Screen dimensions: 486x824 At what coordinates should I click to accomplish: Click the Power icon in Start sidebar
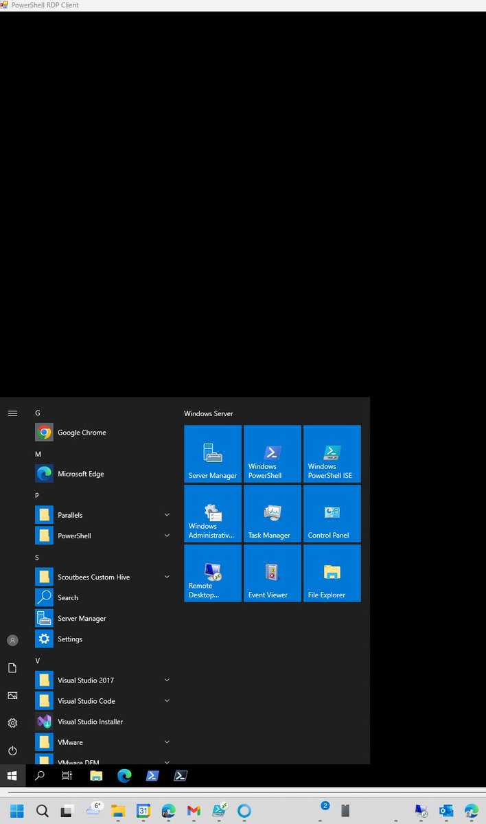tap(12, 751)
